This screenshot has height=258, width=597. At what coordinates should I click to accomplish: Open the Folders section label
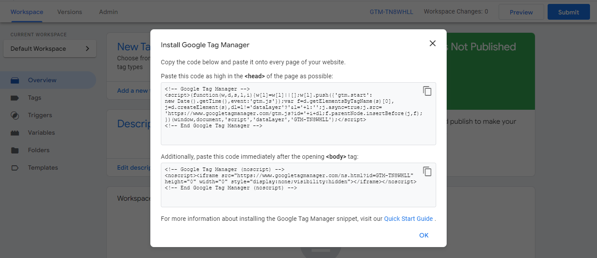(x=39, y=150)
